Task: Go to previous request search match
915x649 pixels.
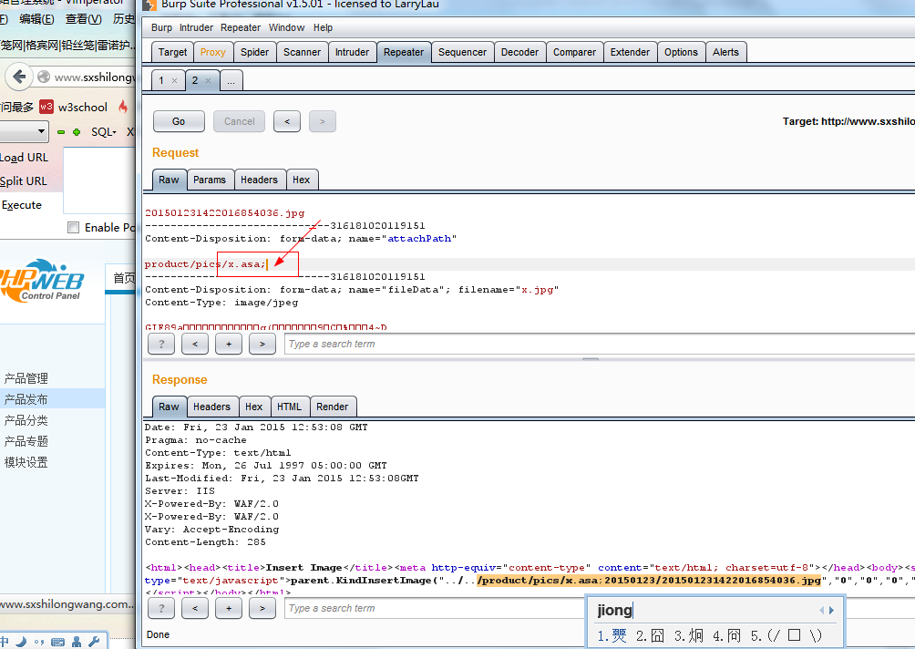Action: [x=195, y=344]
